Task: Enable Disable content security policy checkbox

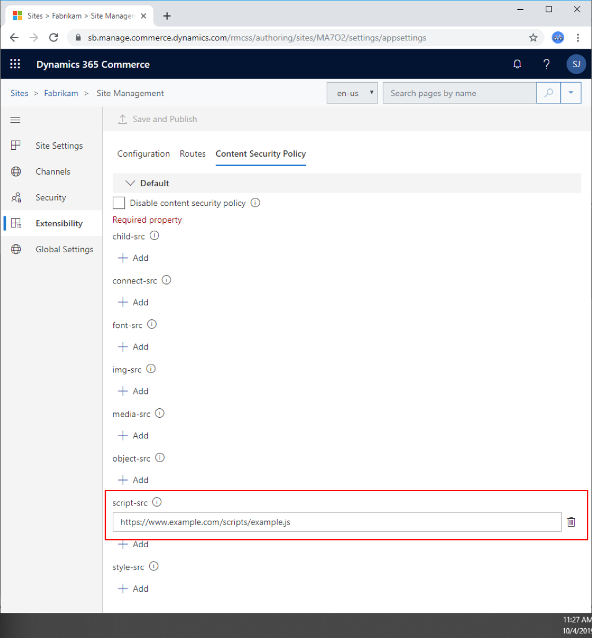Action: coord(119,202)
